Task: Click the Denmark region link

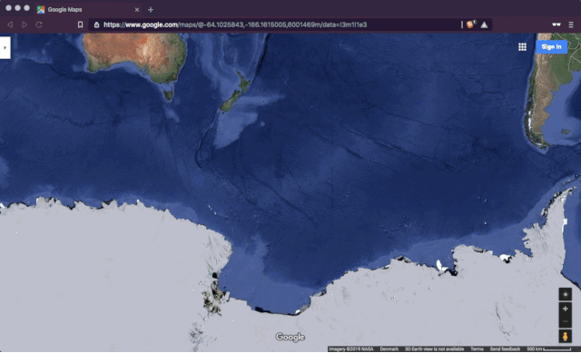Action: [389, 349]
